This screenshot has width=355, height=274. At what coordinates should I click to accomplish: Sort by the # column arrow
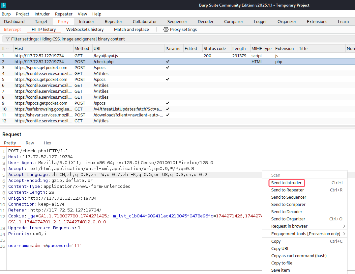pos(8,49)
